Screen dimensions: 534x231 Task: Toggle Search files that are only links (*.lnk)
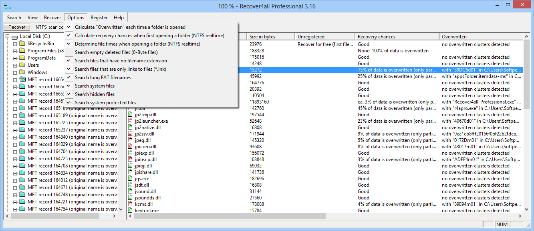pos(151,69)
